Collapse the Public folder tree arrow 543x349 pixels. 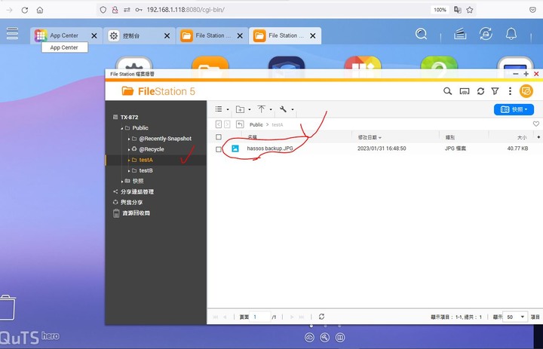click(122, 128)
